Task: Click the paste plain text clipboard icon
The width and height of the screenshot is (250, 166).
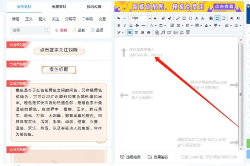Action: click(x=211, y=18)
